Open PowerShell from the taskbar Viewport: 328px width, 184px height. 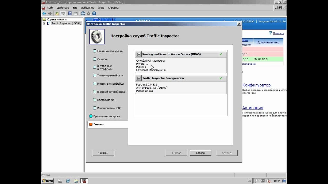[x=68, y=181]
